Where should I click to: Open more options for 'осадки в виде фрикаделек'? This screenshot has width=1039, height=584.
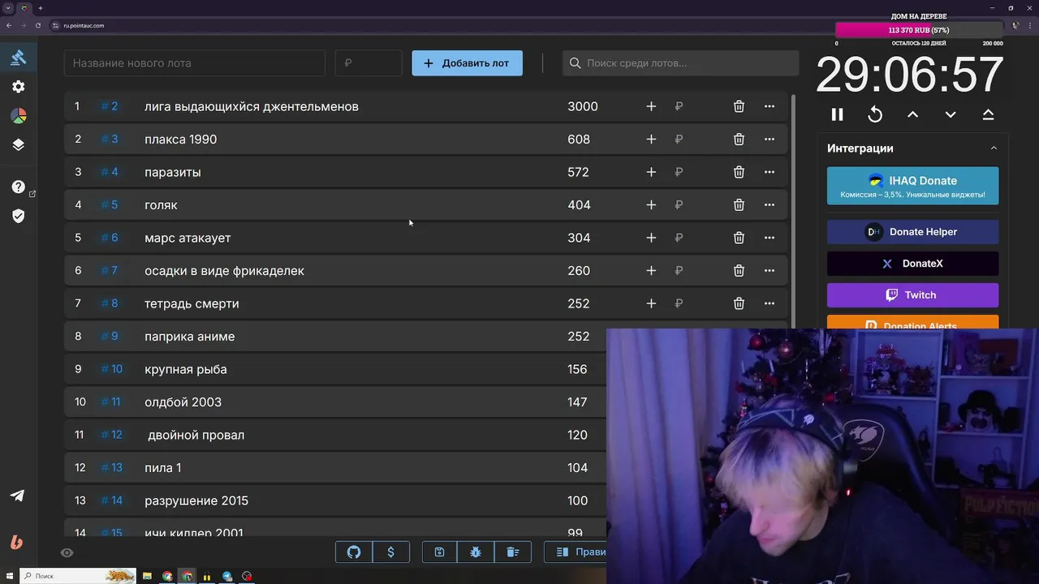770,271
